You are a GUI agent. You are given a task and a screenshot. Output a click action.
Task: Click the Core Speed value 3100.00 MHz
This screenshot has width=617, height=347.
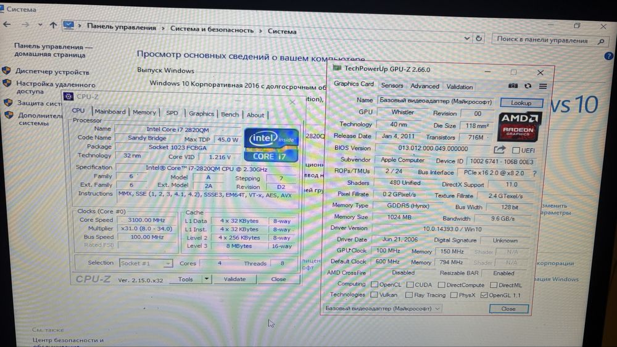[x=146, y=220]
